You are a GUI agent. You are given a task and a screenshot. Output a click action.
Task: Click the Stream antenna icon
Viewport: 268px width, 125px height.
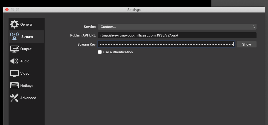point(14,37)
